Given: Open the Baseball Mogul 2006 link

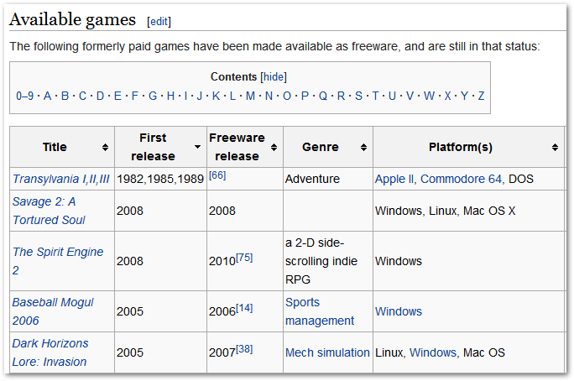Looking at the screenshot, I should pos(53,311).
